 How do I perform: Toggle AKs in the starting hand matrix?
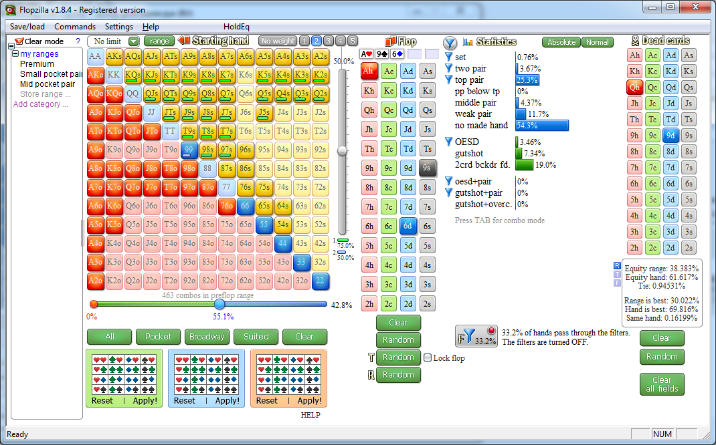click(114, 57)
